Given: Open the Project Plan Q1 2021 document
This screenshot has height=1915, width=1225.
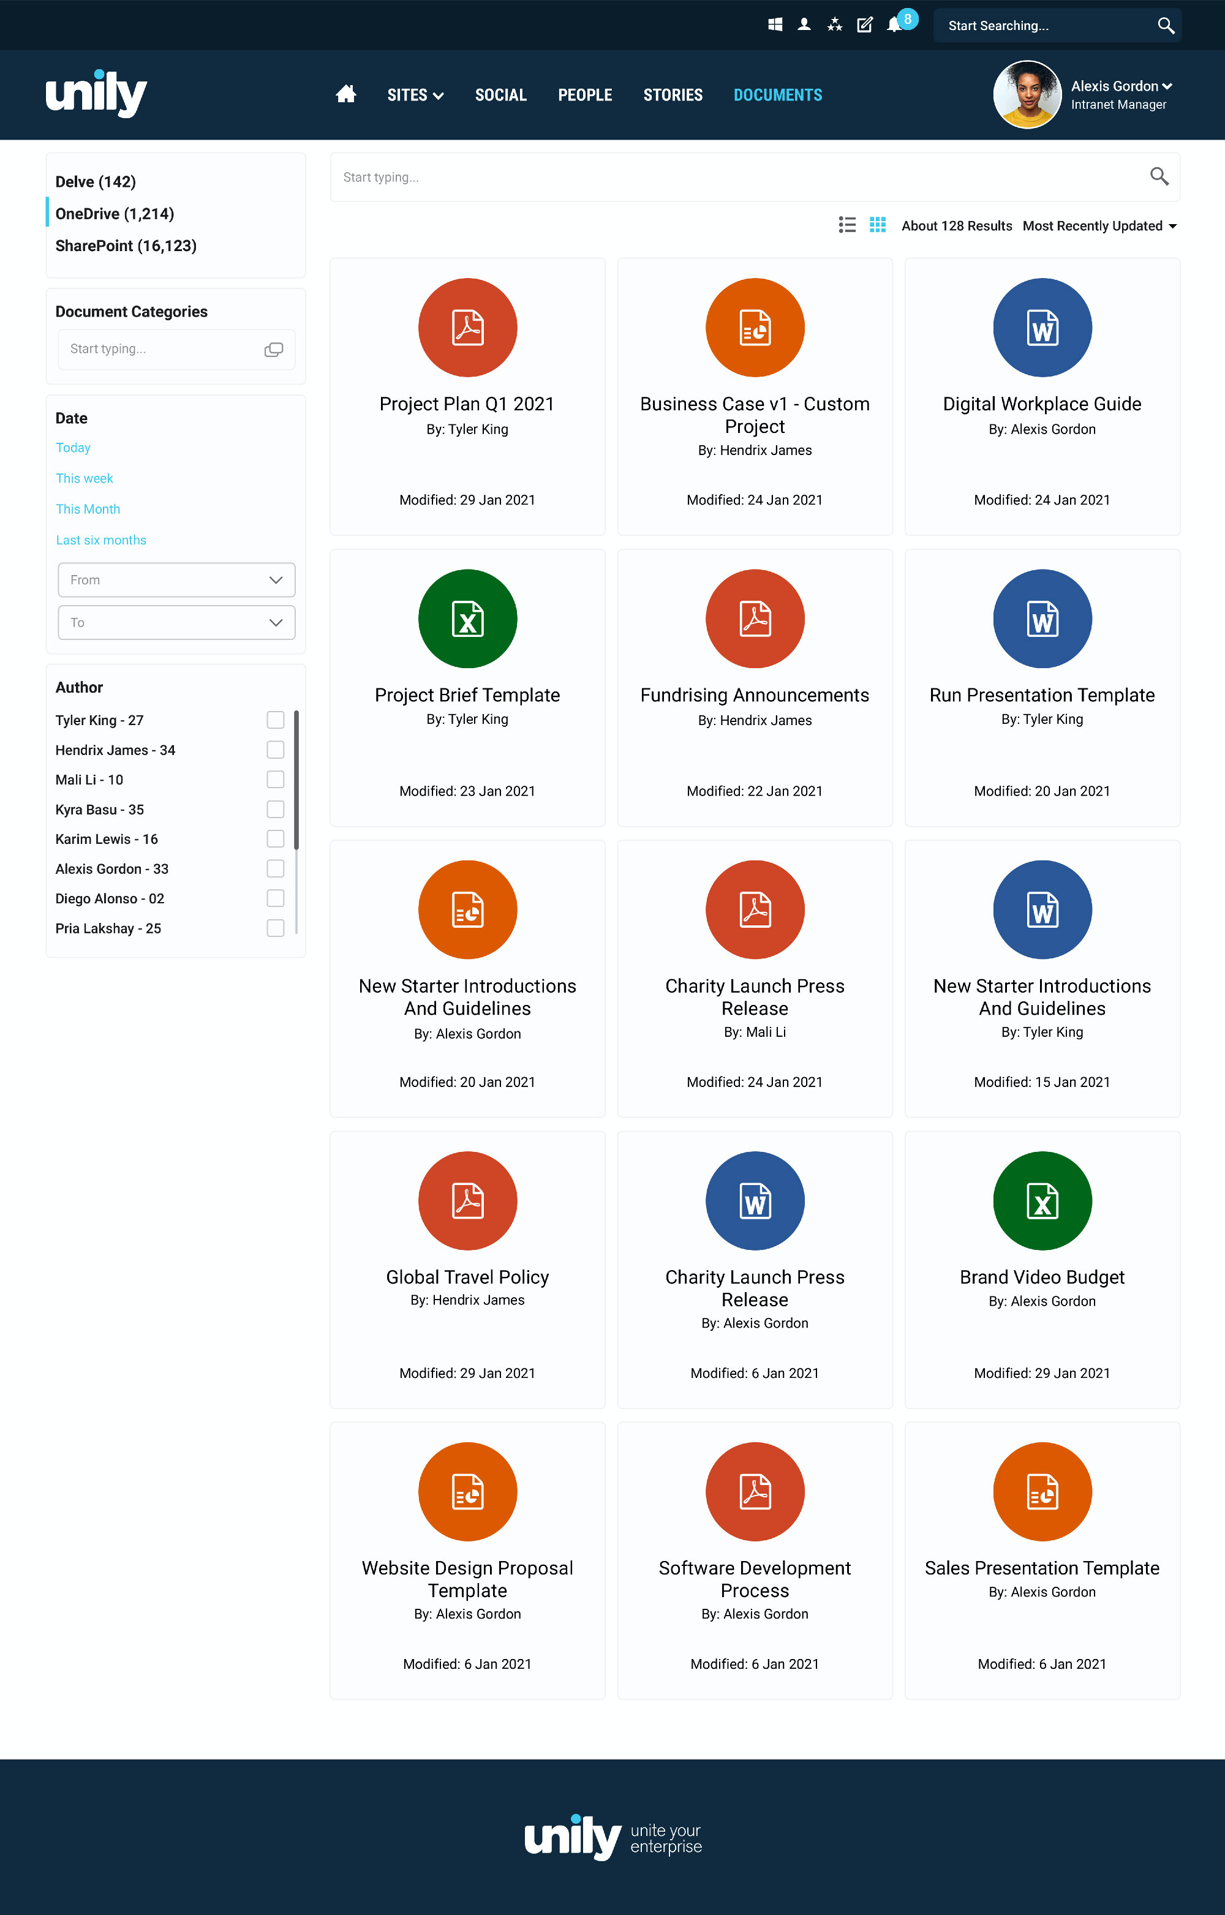Looking at the screenshot, I should tap(467, 404).
